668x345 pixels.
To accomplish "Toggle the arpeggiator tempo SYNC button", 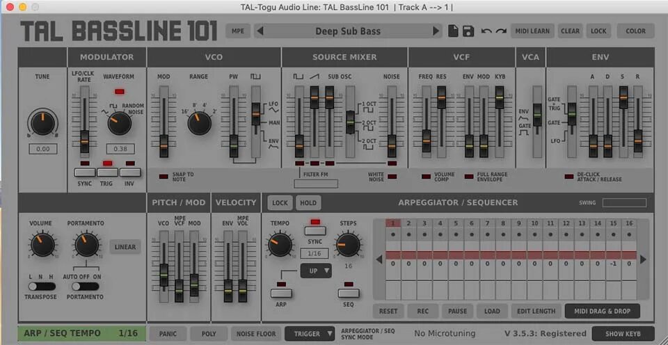I will click(x=315, y=231).
